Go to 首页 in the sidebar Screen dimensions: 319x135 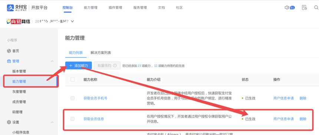click(x=16, y=51)
